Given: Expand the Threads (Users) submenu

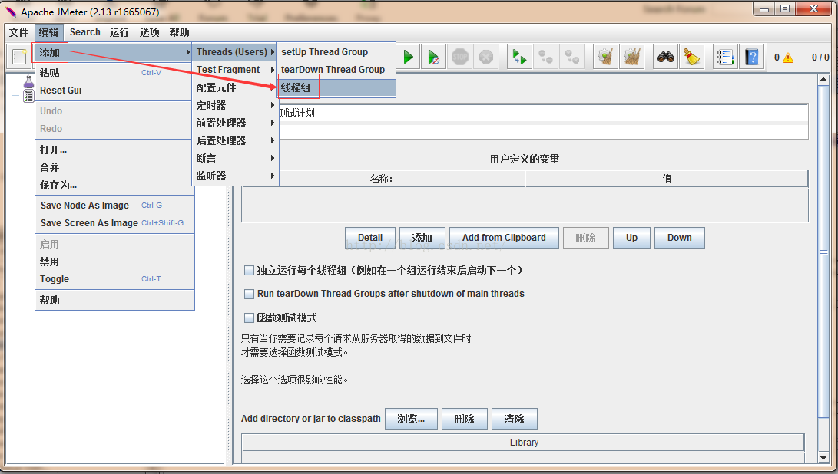Looking at the screenshot, I should click(x=235, y=52).
